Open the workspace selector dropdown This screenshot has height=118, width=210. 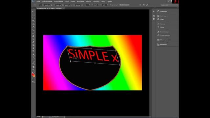pyautogui.click(x=169, y=5)
